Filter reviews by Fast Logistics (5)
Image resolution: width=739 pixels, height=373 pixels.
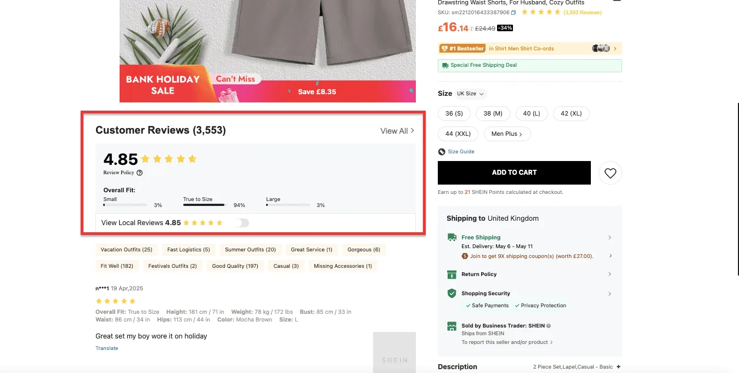[x=189, y=250]
